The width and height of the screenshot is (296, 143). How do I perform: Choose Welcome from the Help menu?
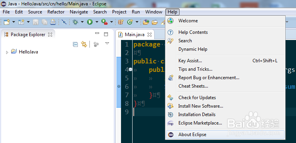coord(225,21)
